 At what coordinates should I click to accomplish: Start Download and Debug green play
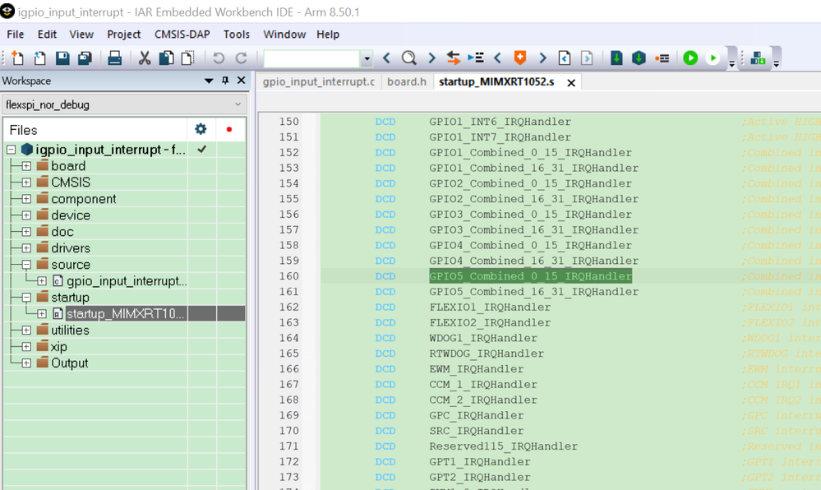point(690,58)
